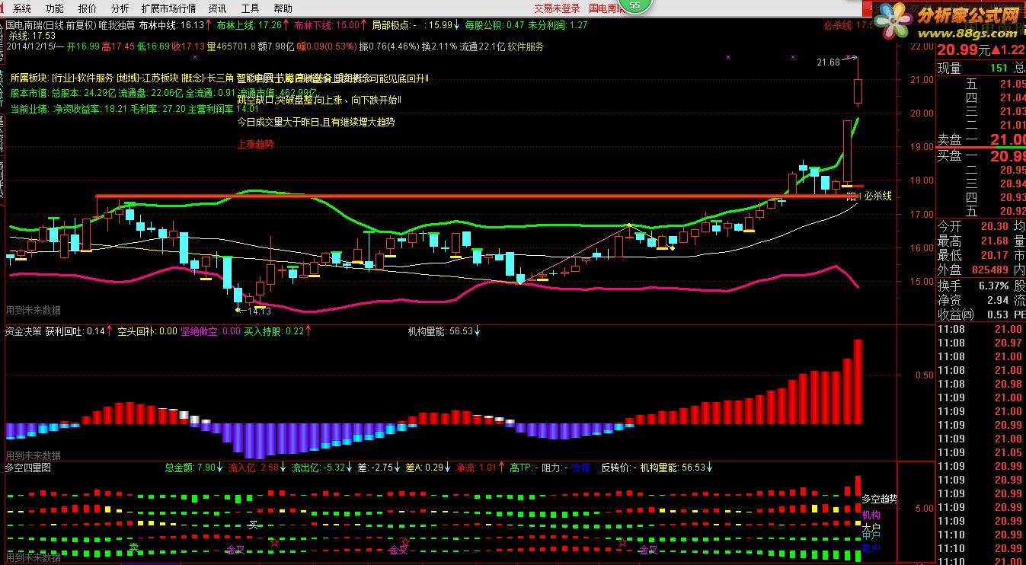Screen dimensions: 1026x565
Task: Open the 帮助 menu
Action: click(x=283, y=8)
